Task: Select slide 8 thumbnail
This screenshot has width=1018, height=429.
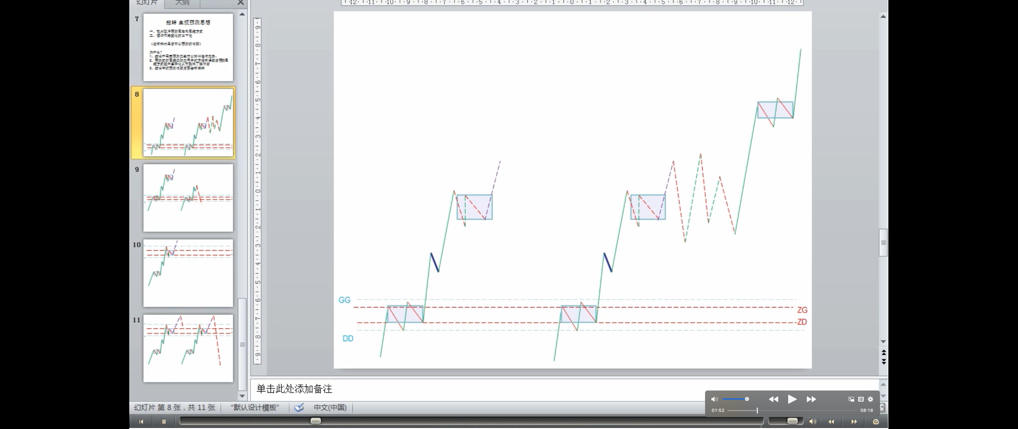Action: pos(188,123)
